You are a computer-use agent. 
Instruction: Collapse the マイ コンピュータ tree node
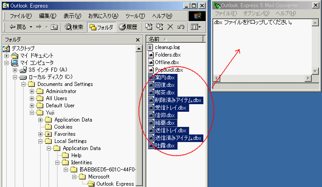6,63
